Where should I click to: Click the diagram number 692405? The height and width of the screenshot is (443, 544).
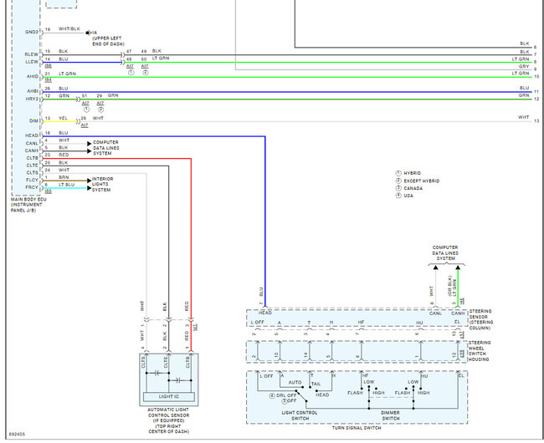click(17, 434)
